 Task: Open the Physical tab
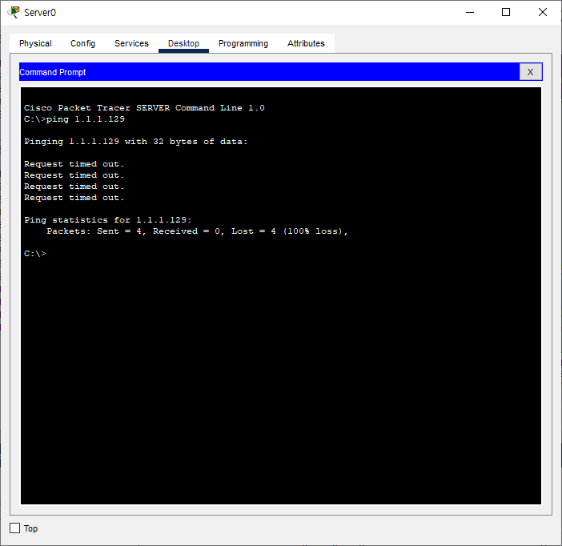click(x=35, y=43)
